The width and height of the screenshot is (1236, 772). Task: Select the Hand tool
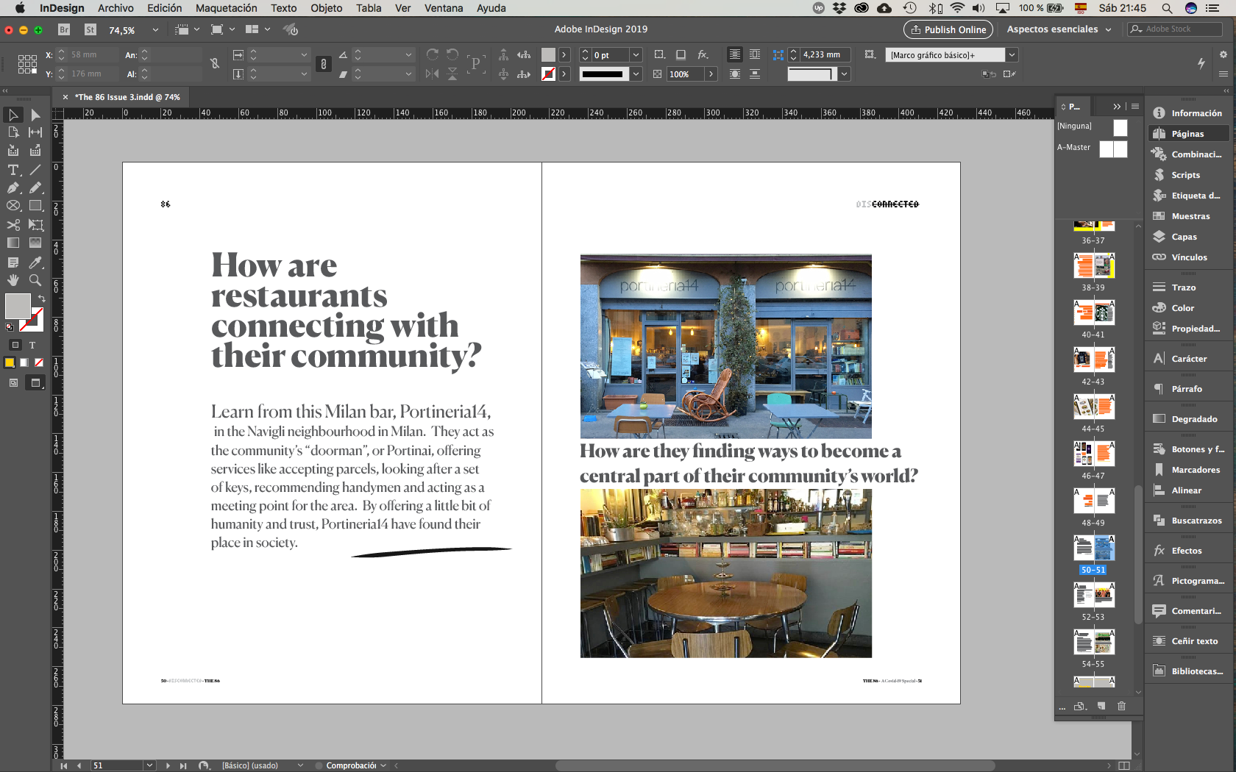[13, 280]
